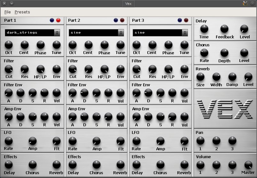Toggle the blue LED button on Part 2
This screenshot has width=257, height=178.
pos(116,20)
